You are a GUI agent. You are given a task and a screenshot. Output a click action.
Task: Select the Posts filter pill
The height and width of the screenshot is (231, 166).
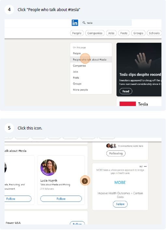coord(124,33)
